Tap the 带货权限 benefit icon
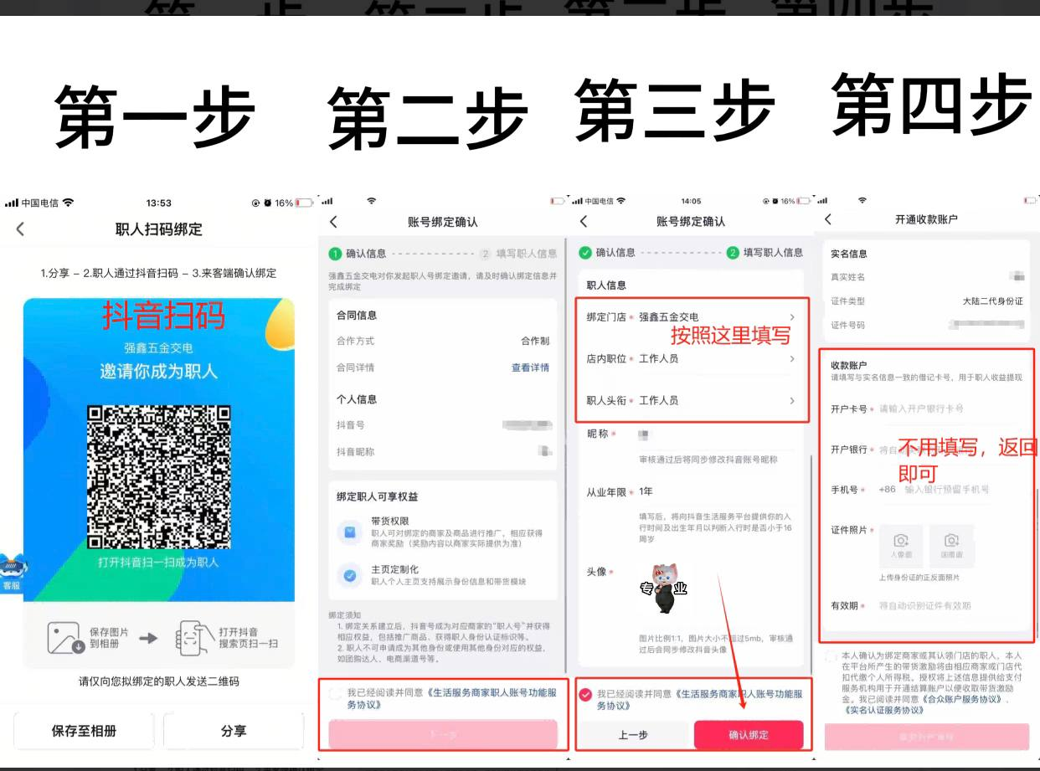The height and width of the screenshot is (771, 1040). coord(349,532)
